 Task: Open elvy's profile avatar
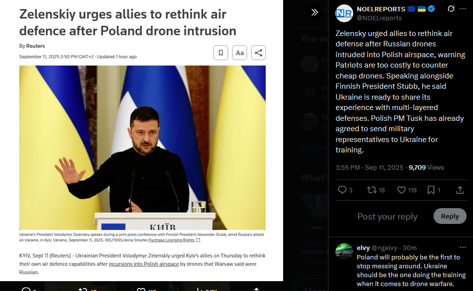tap(344, 252)
